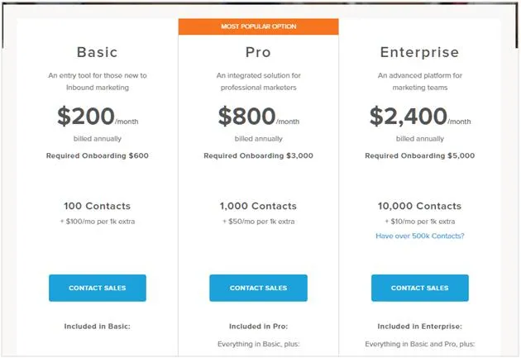This screenshot has width=521, height=358.
Task: Select the $800/month Pro price
Action: click(x=258, y=117)
